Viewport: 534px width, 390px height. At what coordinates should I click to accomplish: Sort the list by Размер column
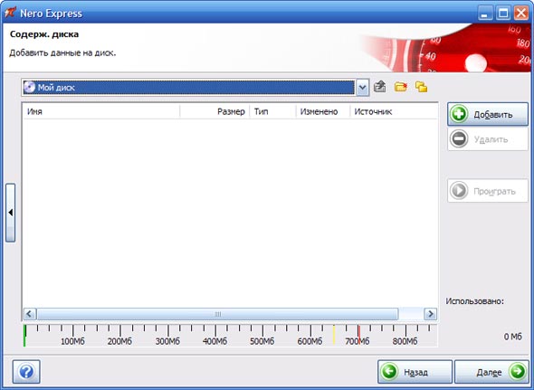tap(215, 111)
